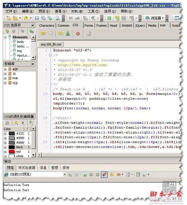The height and width of the screenshot is (205, 187).
Task: Switch to the iWebKit tab
Action: point(127,26)
